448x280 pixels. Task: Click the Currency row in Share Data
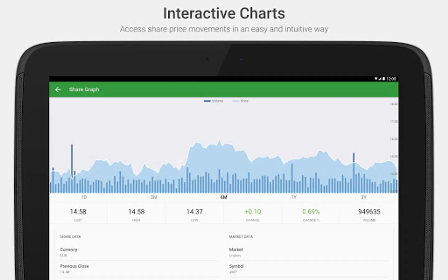(x=138, y=252)
